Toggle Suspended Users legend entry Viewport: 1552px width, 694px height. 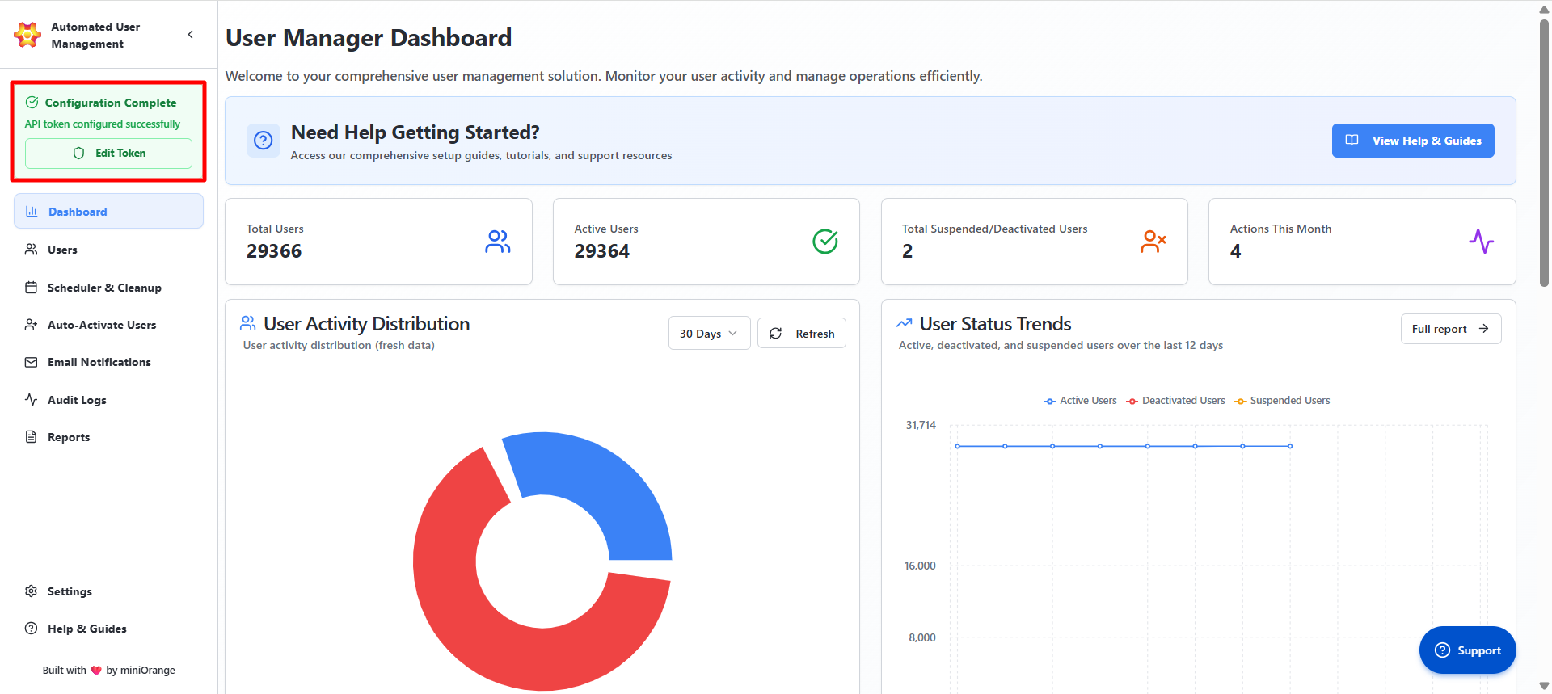[1282, 401]
